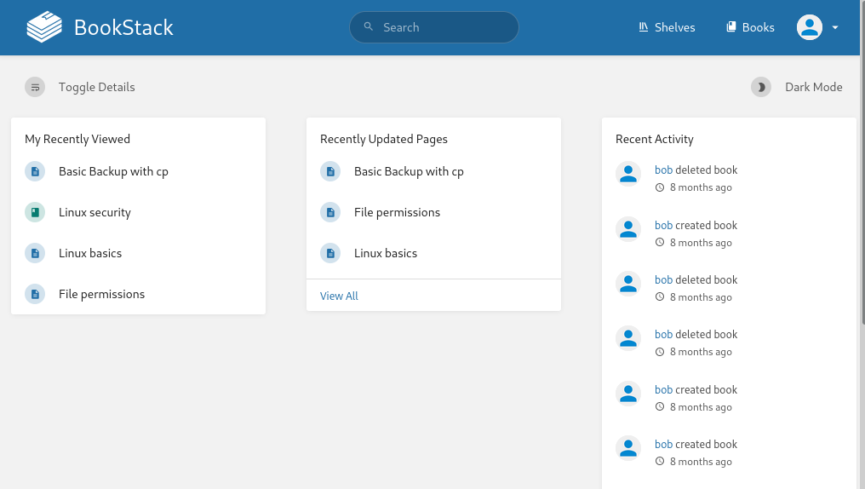Open the user profile avatar
865x489 pixels.
click(x=810, y=27)
